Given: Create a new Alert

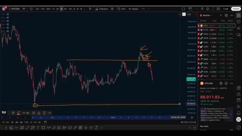Looking at the screenshot, I should (x=121, y=9).
